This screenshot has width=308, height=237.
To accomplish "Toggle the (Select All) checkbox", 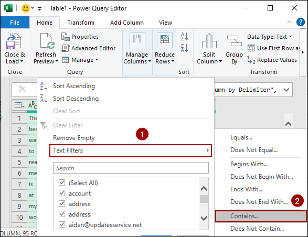I will [62, 182].
